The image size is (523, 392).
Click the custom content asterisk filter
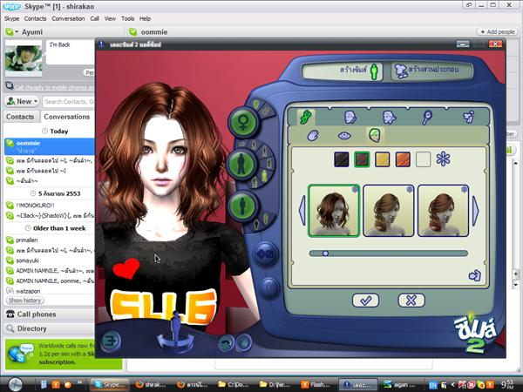coord(443,159)
